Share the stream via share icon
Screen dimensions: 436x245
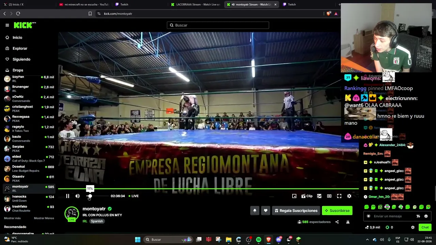pos(337,222)
